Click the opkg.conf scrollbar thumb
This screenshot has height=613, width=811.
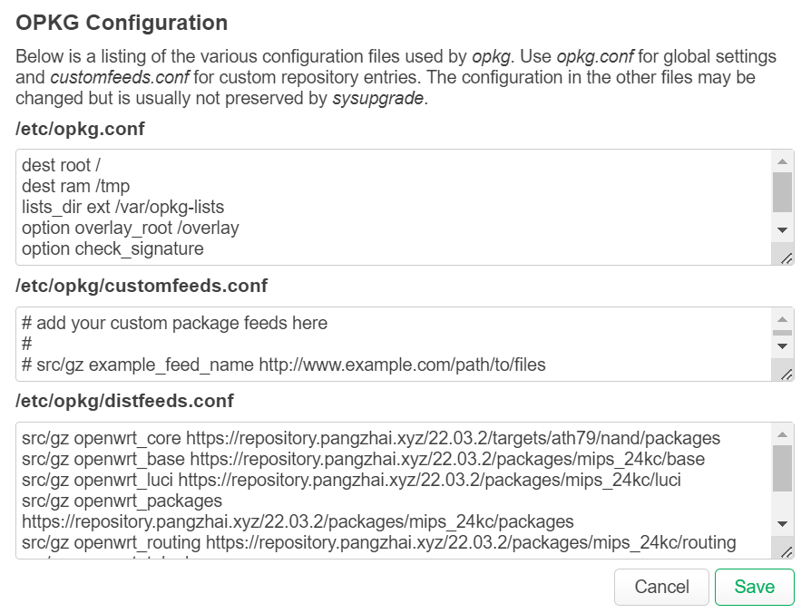(782, 192)
